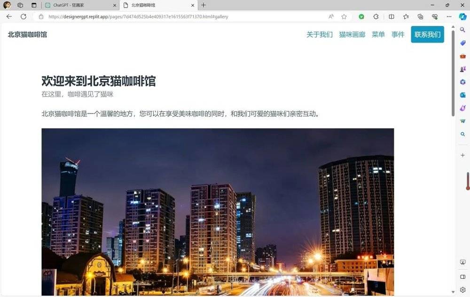The width and height of the screenshot is (470, 297).
Task: Open the Edge profile avatar
Action: [7, 5]
